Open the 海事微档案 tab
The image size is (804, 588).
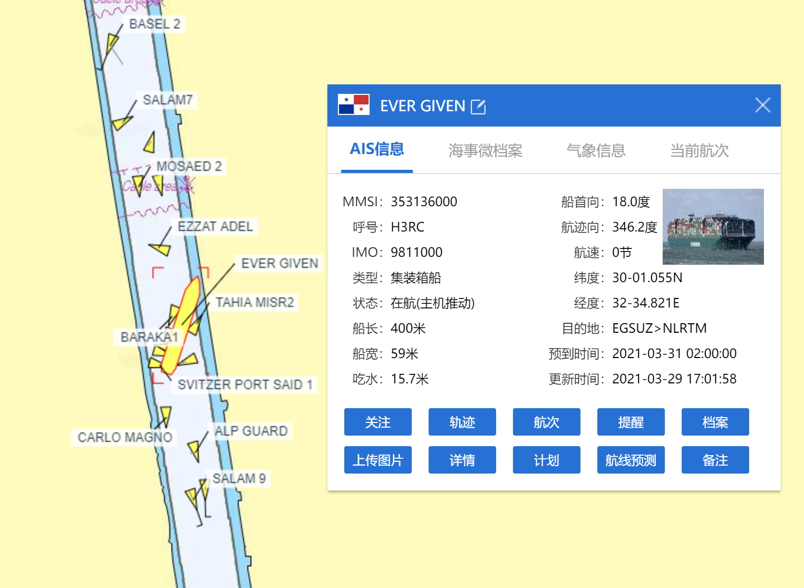tap(485, 151)
